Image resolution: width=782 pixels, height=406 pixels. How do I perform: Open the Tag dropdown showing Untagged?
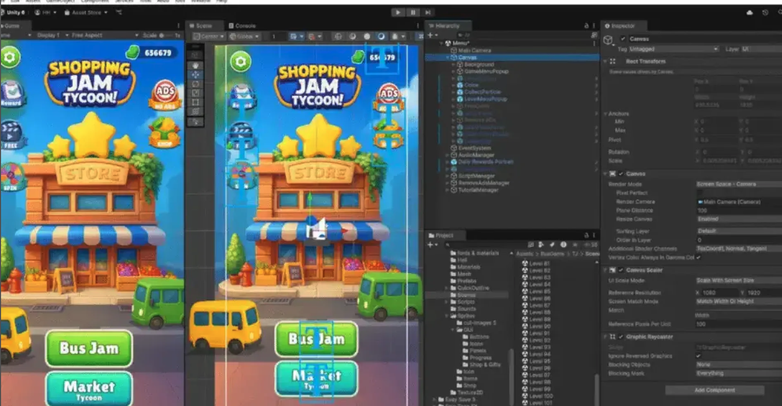[x=674, y=49]
